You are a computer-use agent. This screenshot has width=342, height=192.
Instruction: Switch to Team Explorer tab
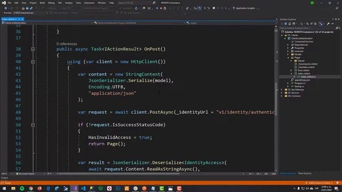pos(305,173)
